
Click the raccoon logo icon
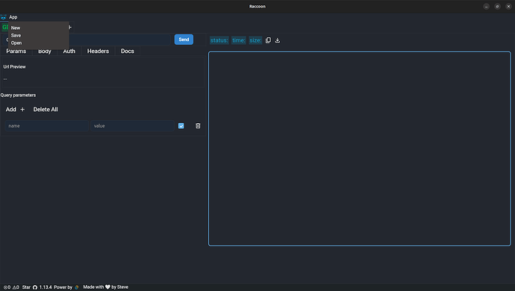point(3,17)
